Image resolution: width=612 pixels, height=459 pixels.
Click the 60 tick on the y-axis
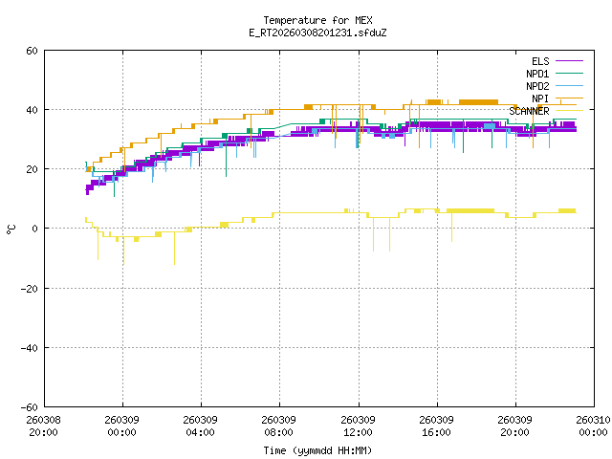(32, 51)
